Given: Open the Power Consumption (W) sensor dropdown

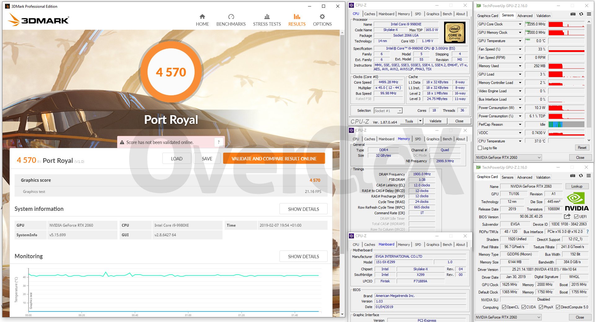Looking at the screenshot, I should pyautogui.click(x=520, y=108).
